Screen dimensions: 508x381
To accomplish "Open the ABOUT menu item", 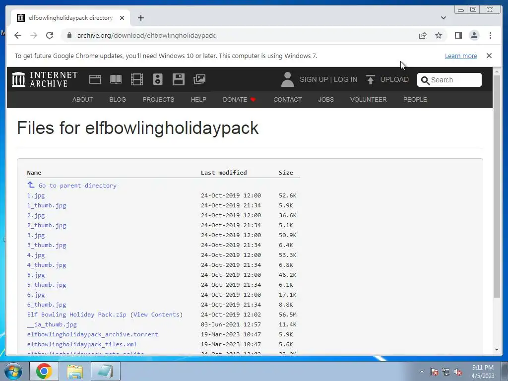I will (x=82, y=99).
